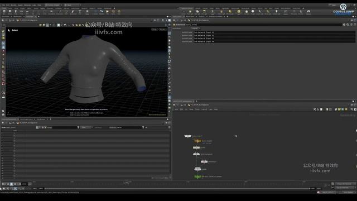Viewport: 357px width, 201px height.
Task: Open the Labs menu in main menu bar
Action: 34,5
